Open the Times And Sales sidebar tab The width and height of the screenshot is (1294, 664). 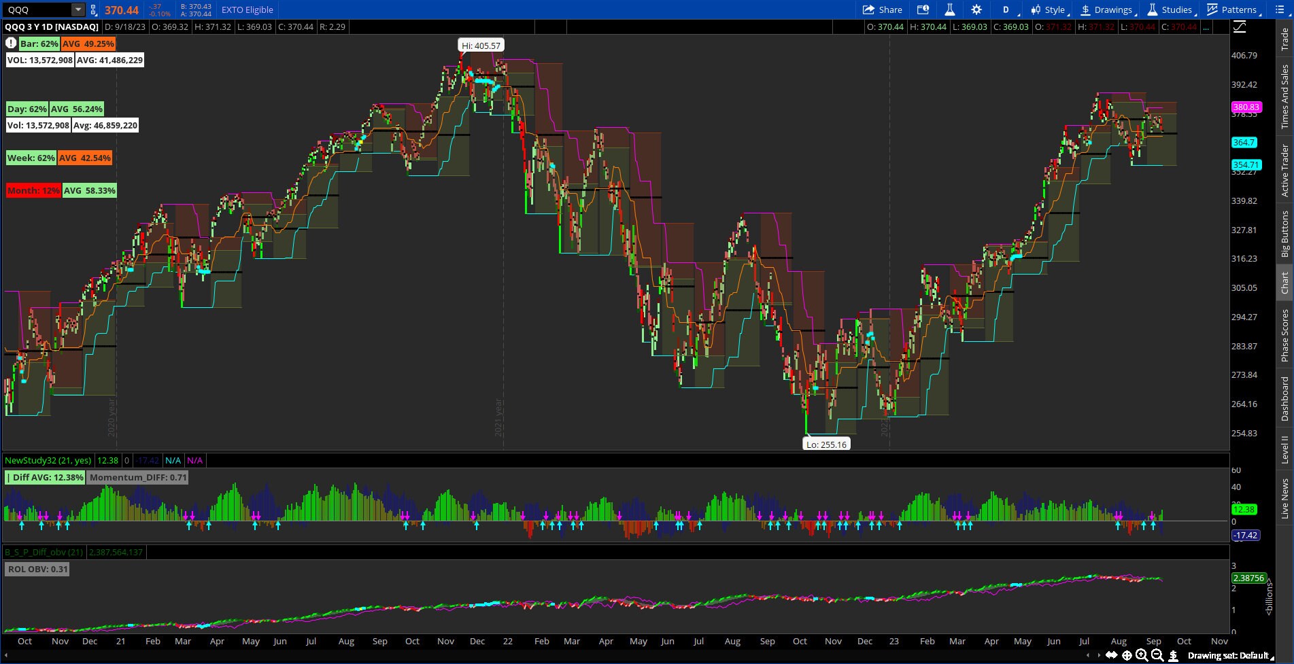[x=1285, y=92]
